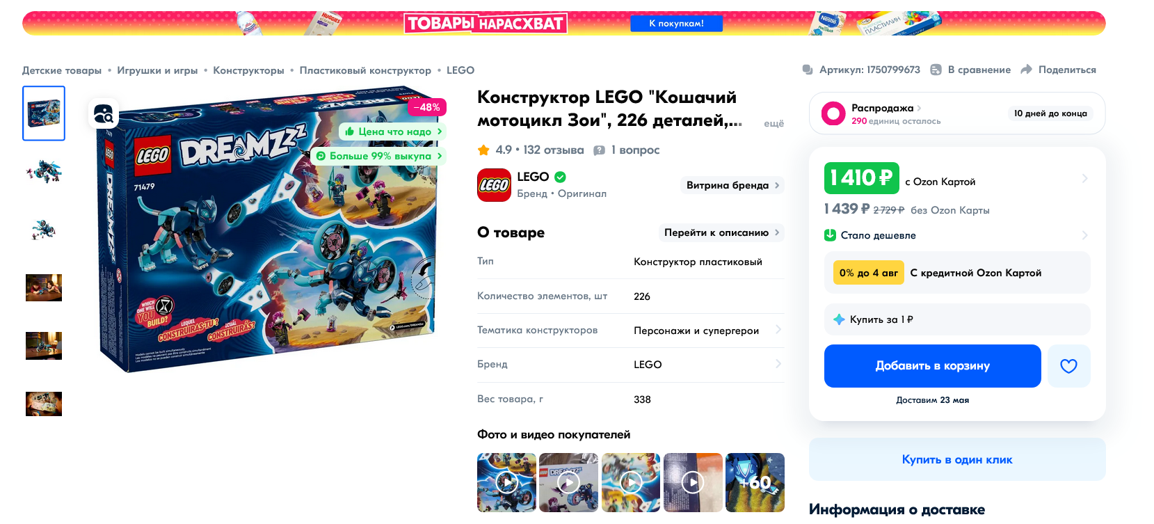
Task: Open Витрина бренда link
Action: [x=732, y=185]
